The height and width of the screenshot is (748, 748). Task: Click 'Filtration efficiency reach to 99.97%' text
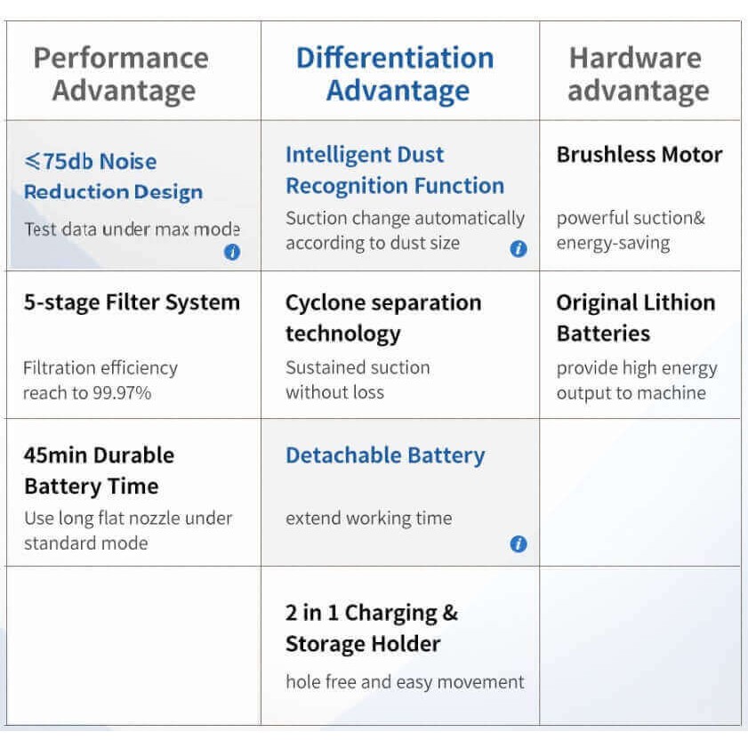[101, 380]
